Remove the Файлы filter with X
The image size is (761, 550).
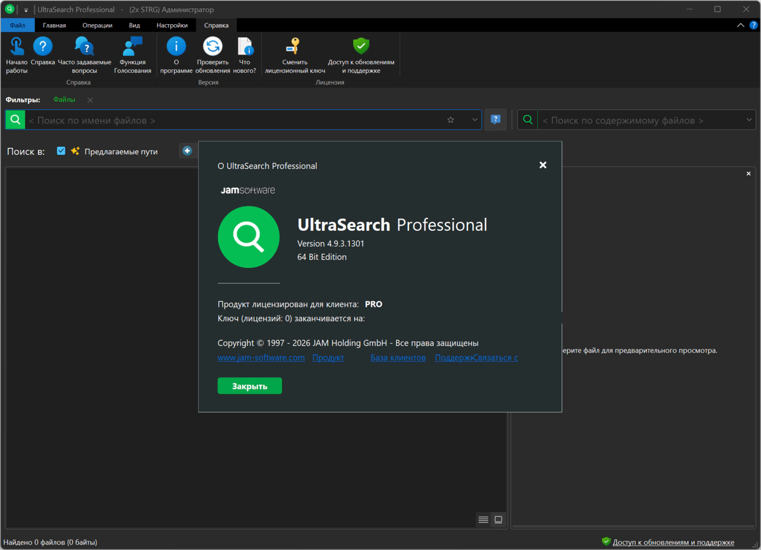pyautogui.click(x=90, y=100)
